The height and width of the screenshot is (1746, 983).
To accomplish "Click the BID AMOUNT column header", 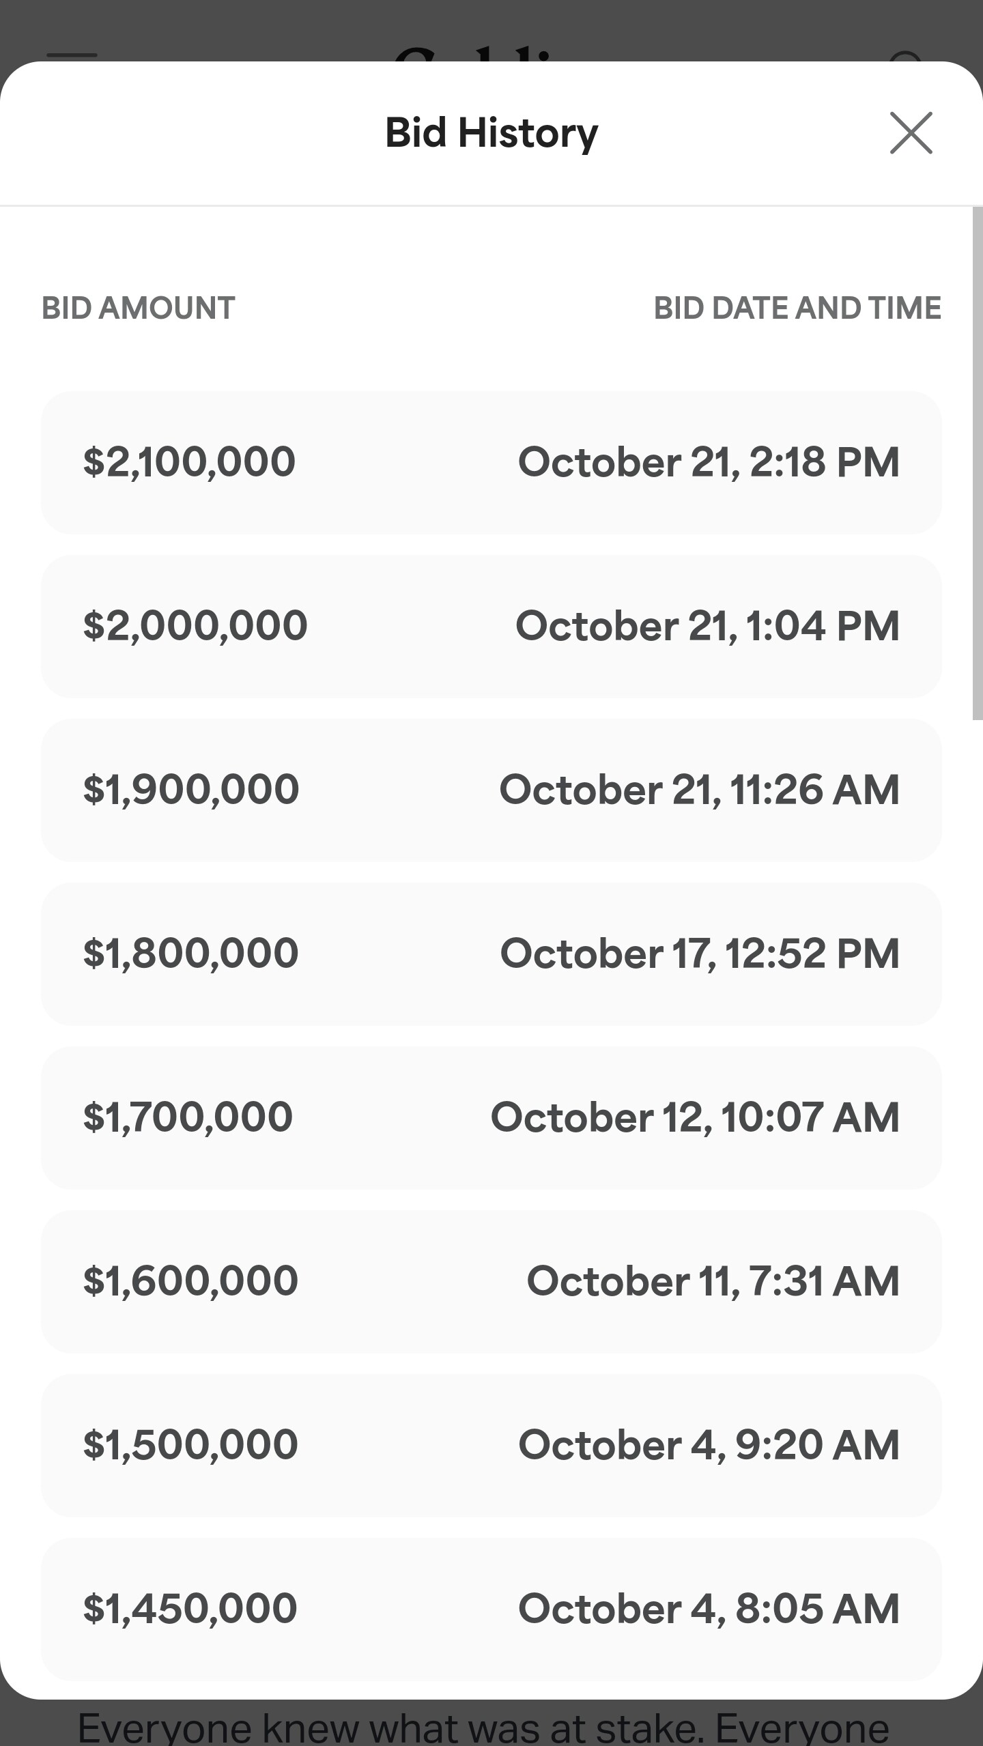I will (139, 309).
